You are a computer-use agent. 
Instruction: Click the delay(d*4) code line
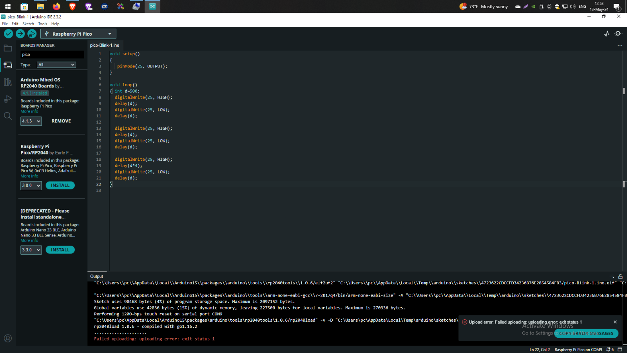[x=129, y=166]
